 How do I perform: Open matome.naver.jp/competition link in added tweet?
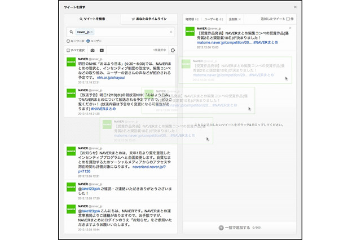(224, 42)
